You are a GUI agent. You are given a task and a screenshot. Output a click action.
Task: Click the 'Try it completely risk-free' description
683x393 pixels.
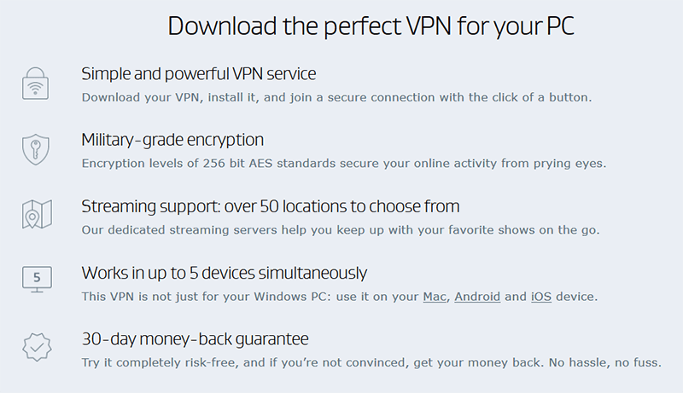[371, 362]
